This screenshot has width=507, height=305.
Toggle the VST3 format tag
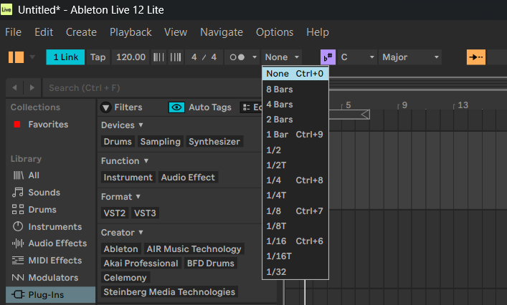pos(145,213)
